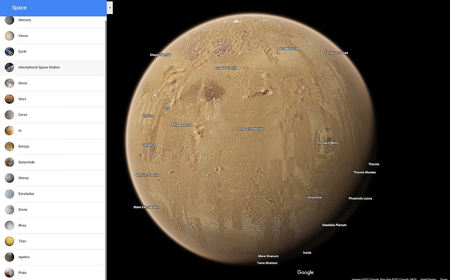
Task: Click the Earth globe thumbnail icon
Action: pos(9,52)
